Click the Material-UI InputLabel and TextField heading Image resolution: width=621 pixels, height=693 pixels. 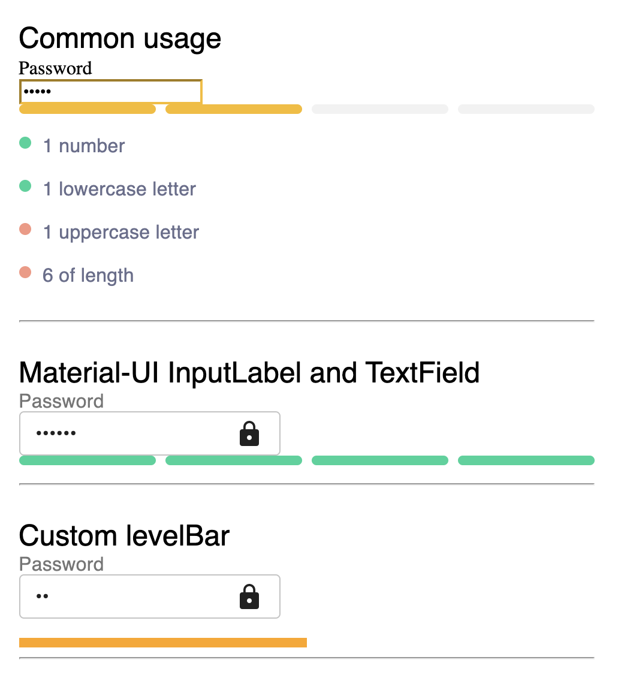249,372
